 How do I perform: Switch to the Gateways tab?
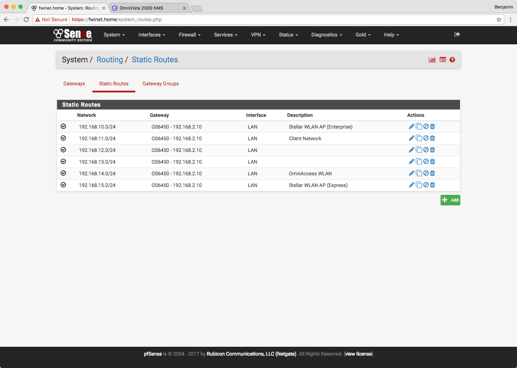coord(74,84)
